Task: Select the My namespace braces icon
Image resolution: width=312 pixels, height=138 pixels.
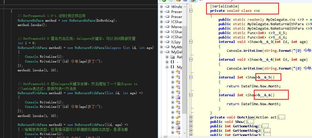Action: coord(172,67)
